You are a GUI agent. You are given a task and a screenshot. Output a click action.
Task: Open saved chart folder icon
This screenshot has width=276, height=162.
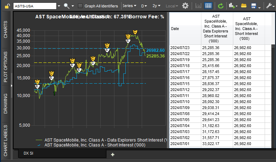pyautogui.click(x=244, y=6)
